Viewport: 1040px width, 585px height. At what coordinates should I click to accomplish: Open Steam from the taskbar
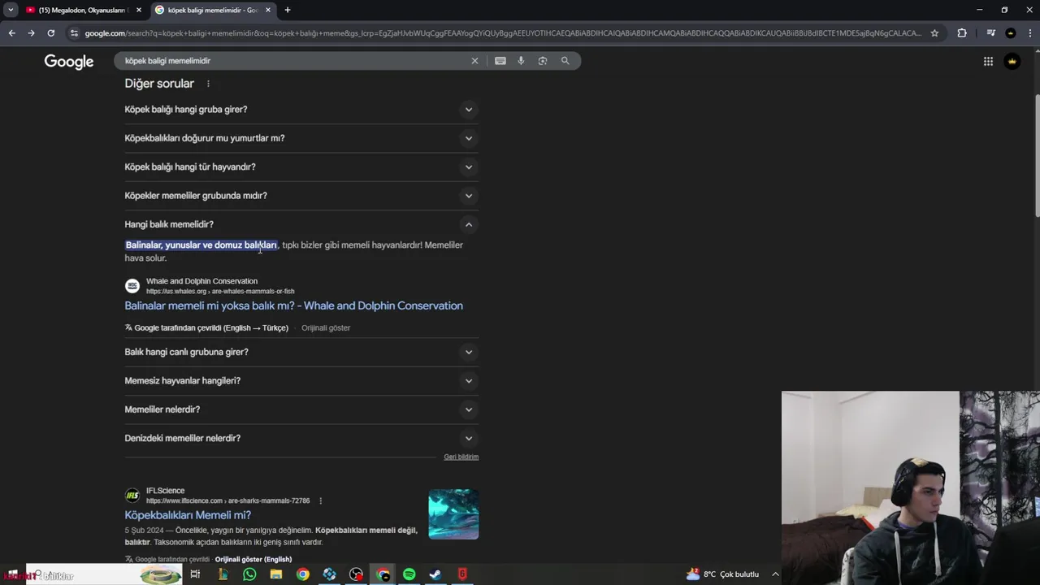tap(435, 574)
